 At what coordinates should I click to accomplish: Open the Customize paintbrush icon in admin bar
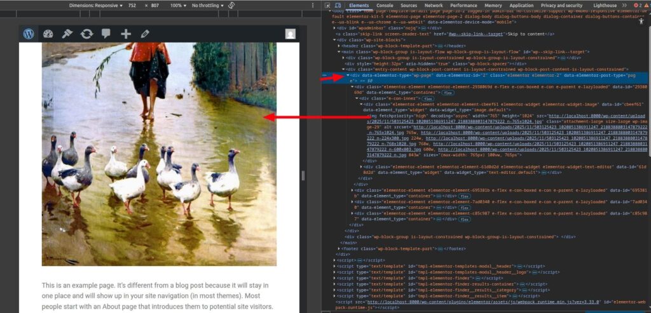click(67, 34)
